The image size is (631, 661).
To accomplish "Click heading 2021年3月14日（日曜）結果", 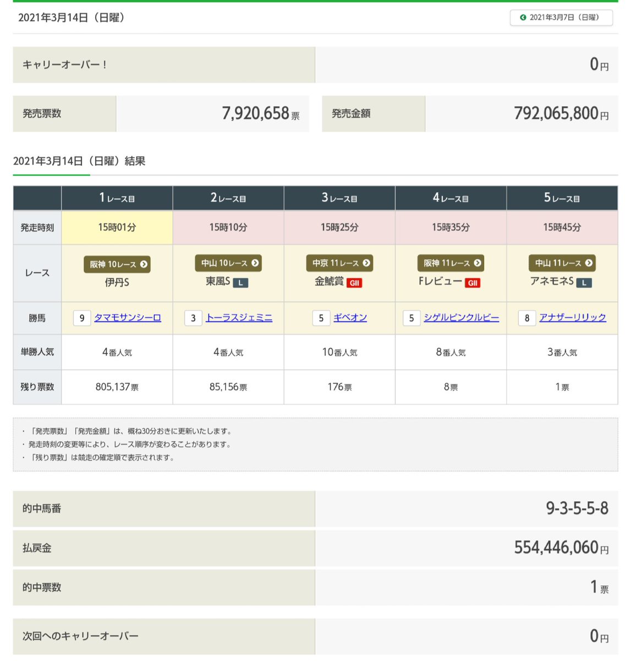I will [x=79, y=161].
